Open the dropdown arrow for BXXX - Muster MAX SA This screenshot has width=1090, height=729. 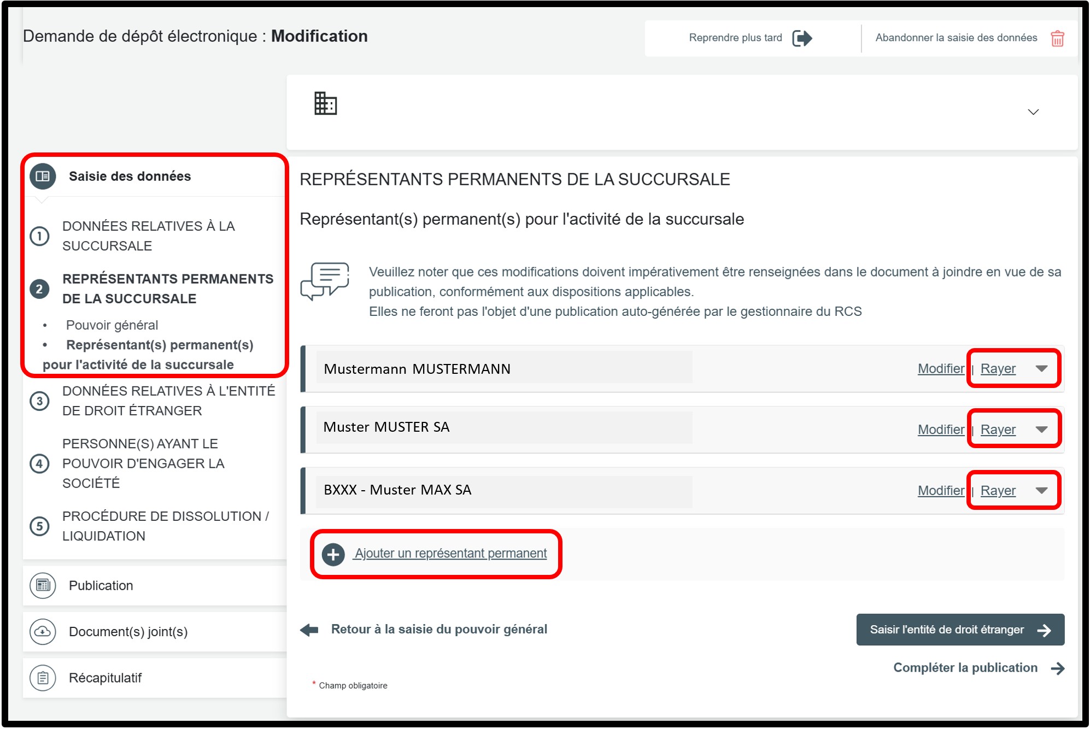click(1041, 491)
